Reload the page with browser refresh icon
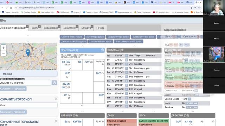This screenshot has width=225, height=126. coord(7,8)
